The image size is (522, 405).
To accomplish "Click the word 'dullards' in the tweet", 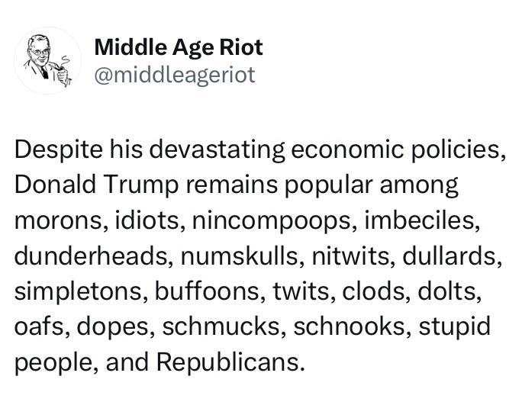I will [449, 256].
